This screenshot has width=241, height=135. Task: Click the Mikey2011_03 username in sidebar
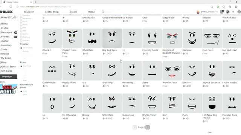click(9, 18)
